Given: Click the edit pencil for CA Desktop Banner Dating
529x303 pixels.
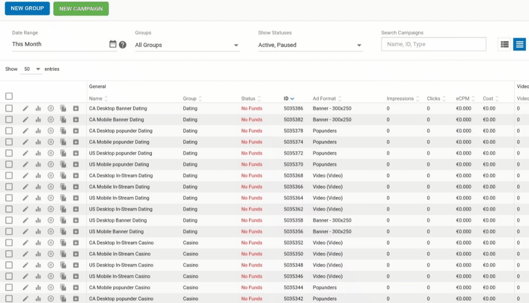Looking at the screenshot, I should (25, 108).
